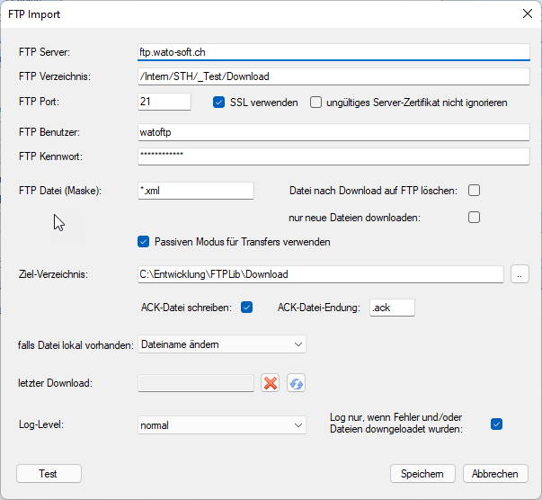Click the ACK-Datei-Endung text field

tap(392, 308)
